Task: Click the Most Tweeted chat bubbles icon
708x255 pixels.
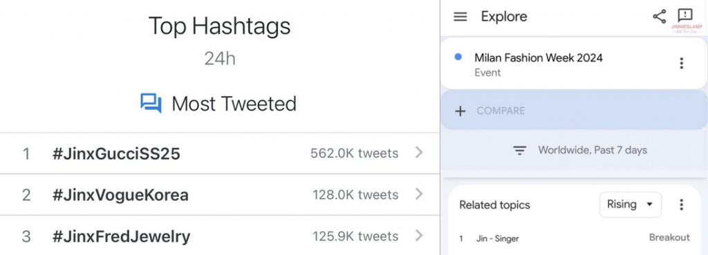Action: click(x=151, y=104)
